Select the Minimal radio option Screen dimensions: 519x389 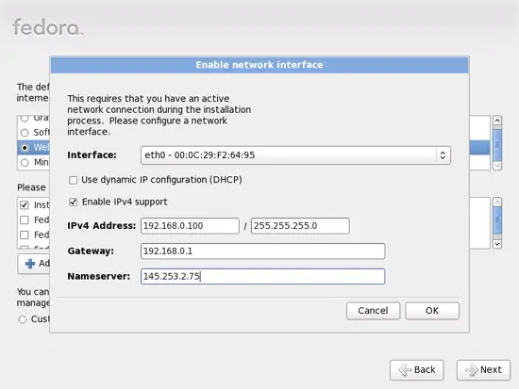click(25, 163)
